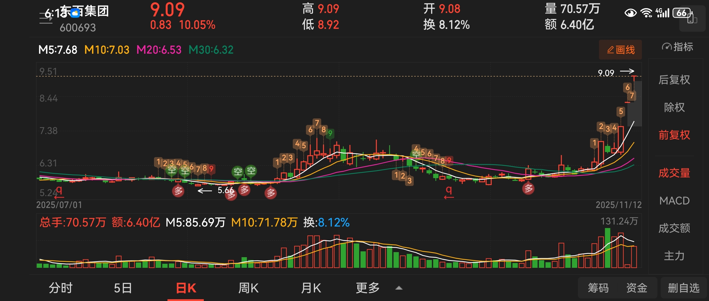Tap the green 空 signal marker

coord(238,172)
